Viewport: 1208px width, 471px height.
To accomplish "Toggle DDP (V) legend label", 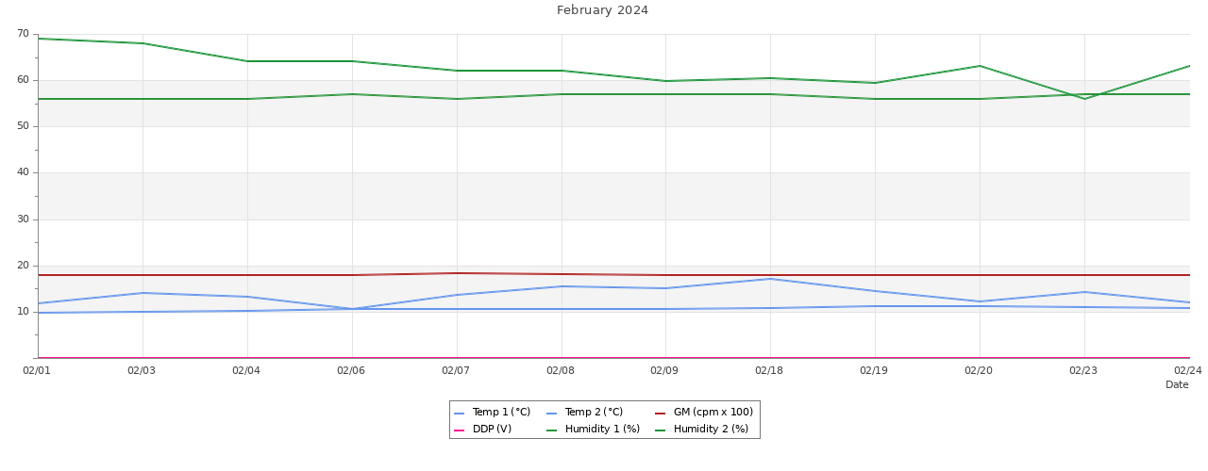I will point(492,430).
